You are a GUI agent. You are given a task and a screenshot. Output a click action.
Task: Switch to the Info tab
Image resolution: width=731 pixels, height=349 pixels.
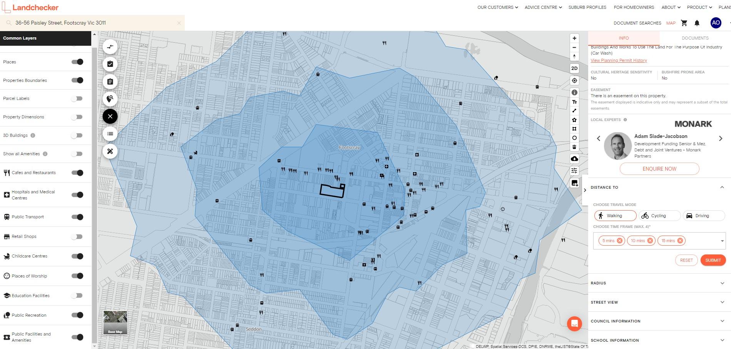click(x=624, y=38)
